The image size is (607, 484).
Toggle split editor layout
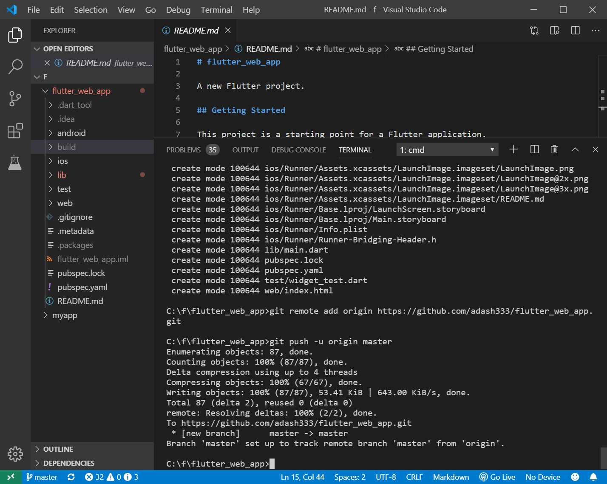tap(575, 31)
